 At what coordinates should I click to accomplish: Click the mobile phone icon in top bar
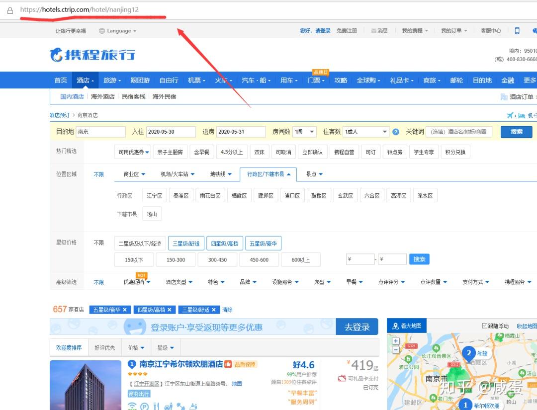pyautogui.click(x=517, y=31)
